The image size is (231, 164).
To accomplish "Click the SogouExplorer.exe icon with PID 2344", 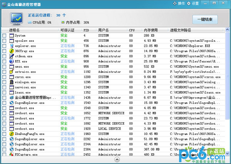I will (12, 144).
